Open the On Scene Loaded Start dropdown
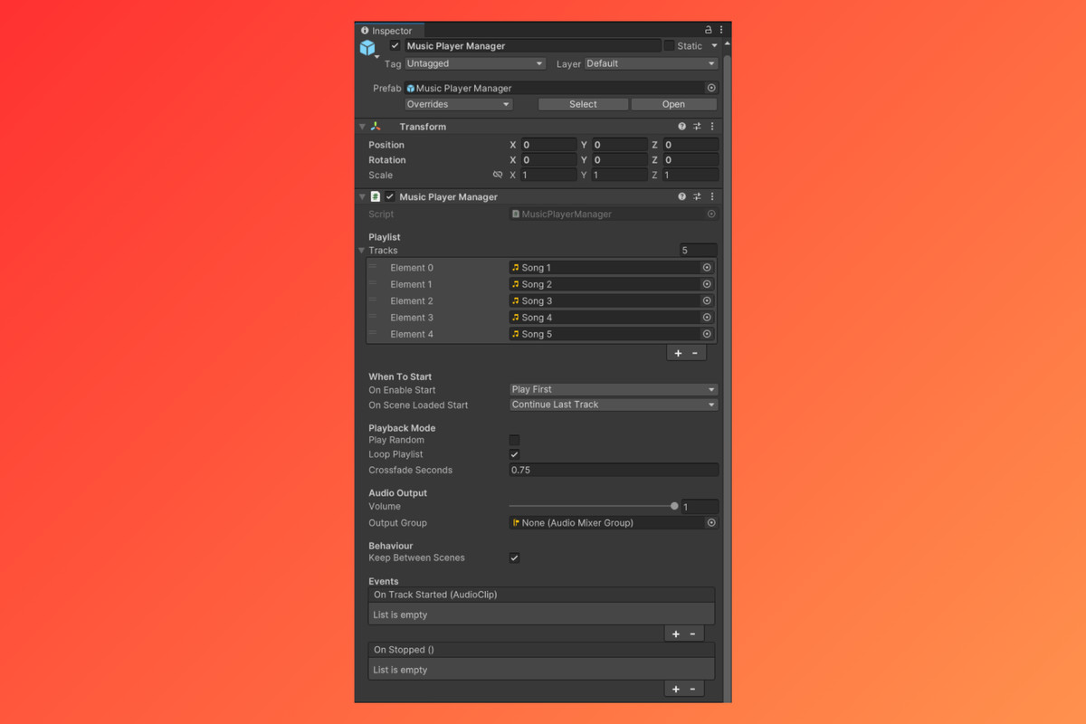This screenshot has height=724, width=1086. (613, 405)
